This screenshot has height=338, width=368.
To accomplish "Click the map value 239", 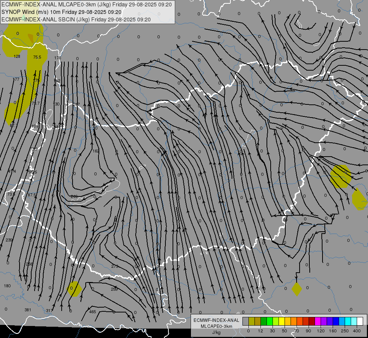I will tap(9, 240).
